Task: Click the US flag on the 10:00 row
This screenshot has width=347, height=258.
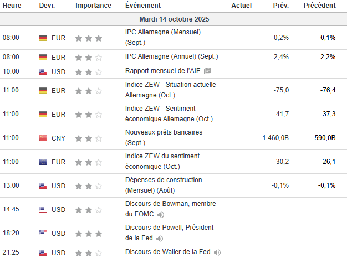Action: (x=43, y=71)
